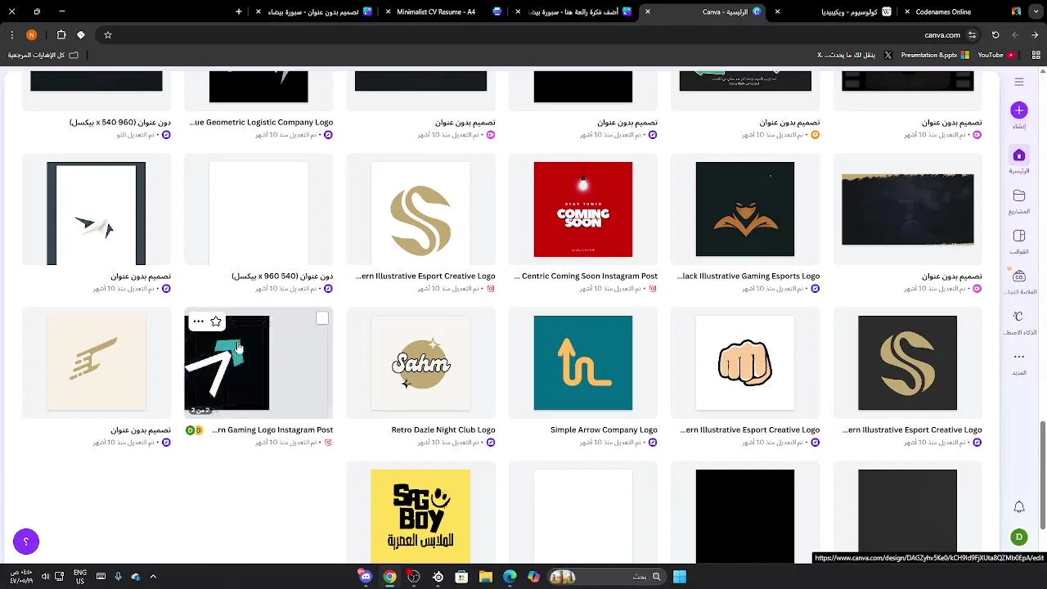Go to Home (الرئيسية) in Canva sidebar
Viewport: 1047px width, 589px height.
point(1019,160)
